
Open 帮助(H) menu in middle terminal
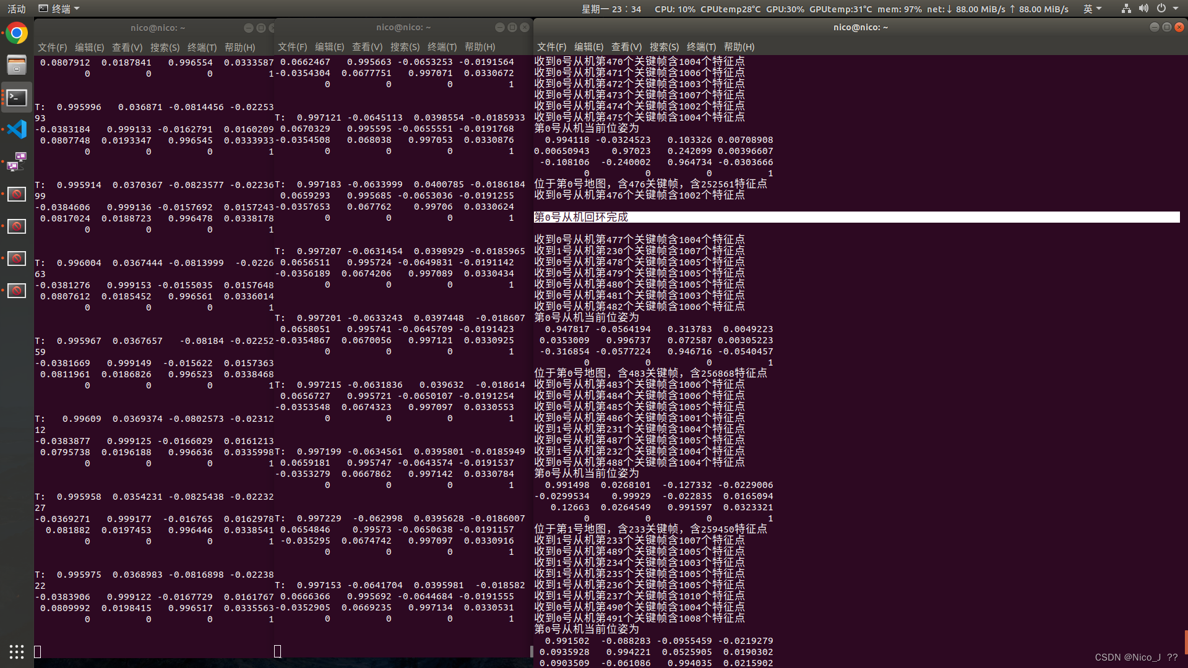[480, 46]
